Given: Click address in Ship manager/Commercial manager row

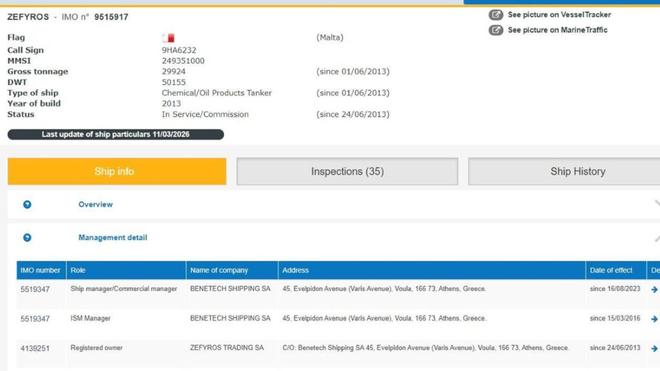Looking at the screenshot, I should 384,289.
